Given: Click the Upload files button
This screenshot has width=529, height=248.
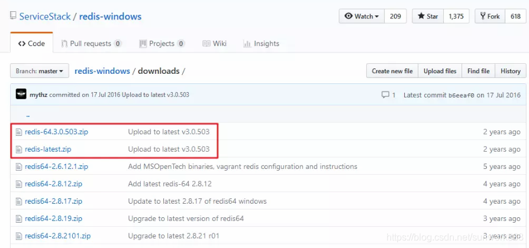Looking at the screenshot, I should (440, 71).
